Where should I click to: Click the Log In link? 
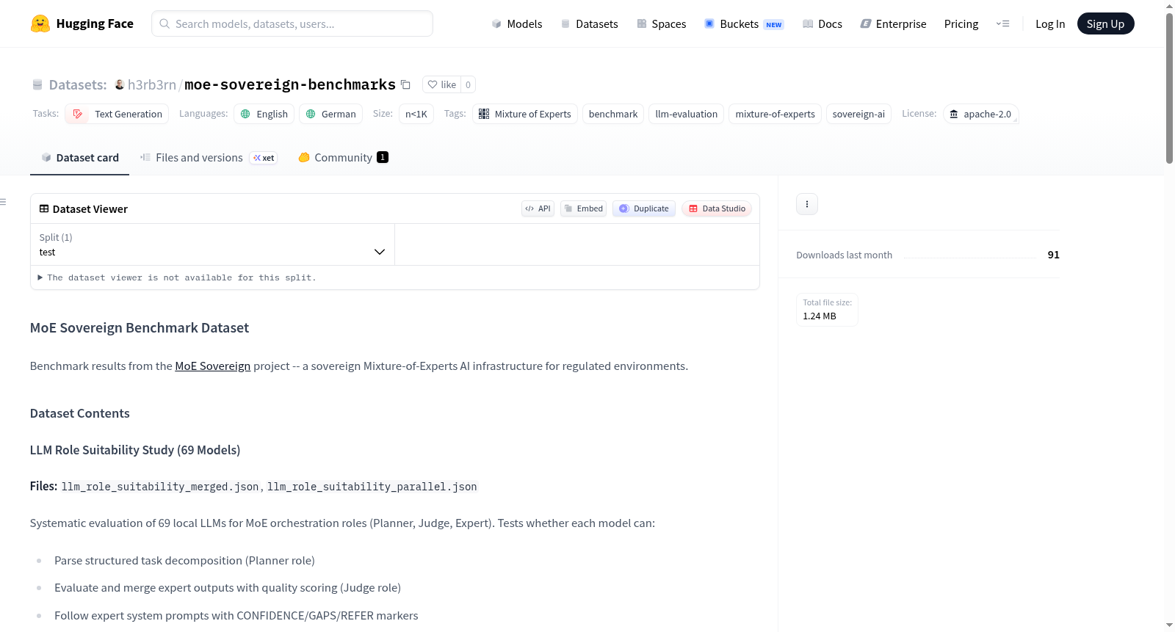(1050, 23)
